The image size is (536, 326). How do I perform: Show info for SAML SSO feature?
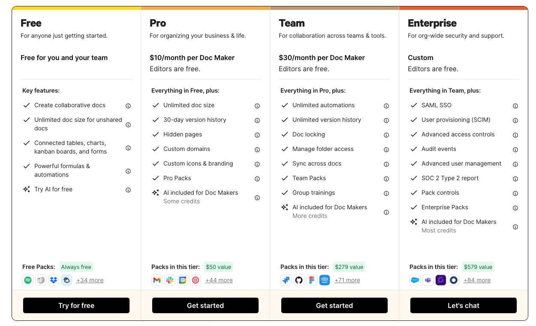click(x=515, y=106)
